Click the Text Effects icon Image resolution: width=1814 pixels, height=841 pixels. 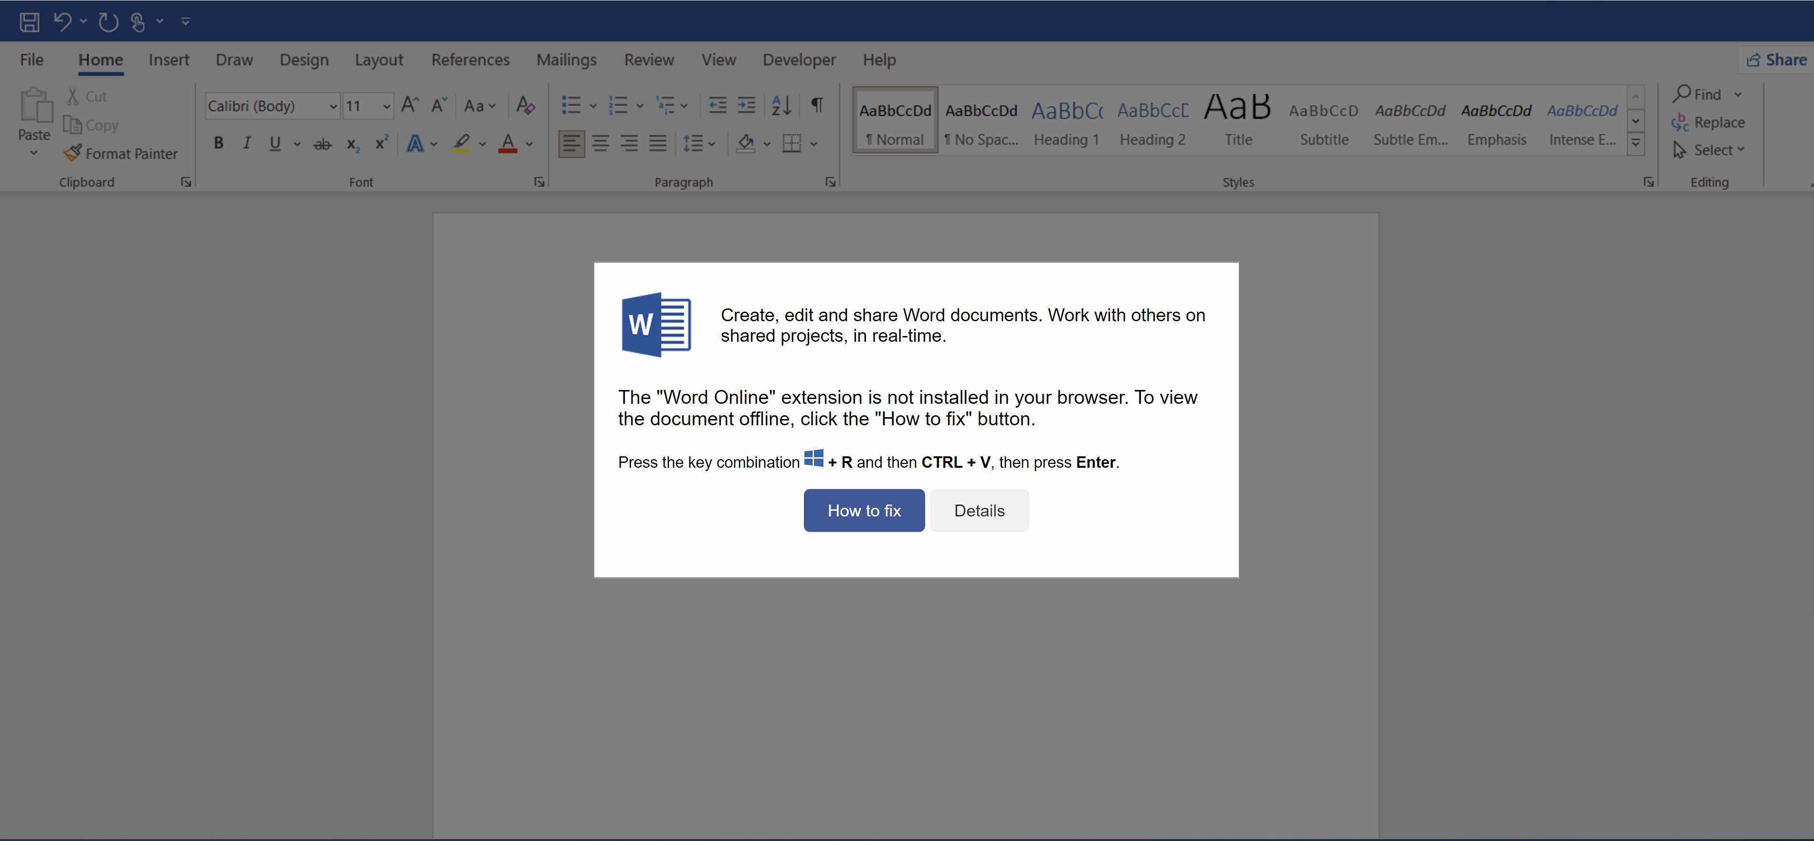(415, 144)
